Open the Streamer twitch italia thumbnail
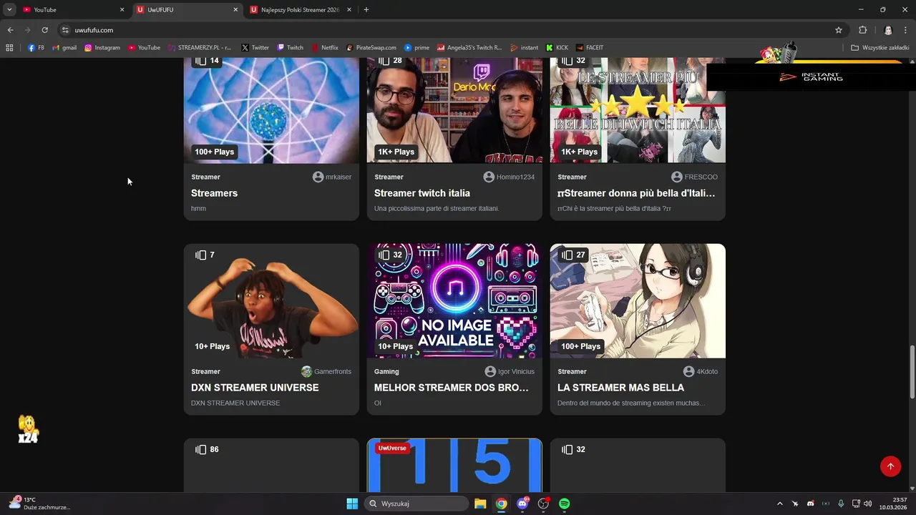The image size is (916, 515). (454, 110)
